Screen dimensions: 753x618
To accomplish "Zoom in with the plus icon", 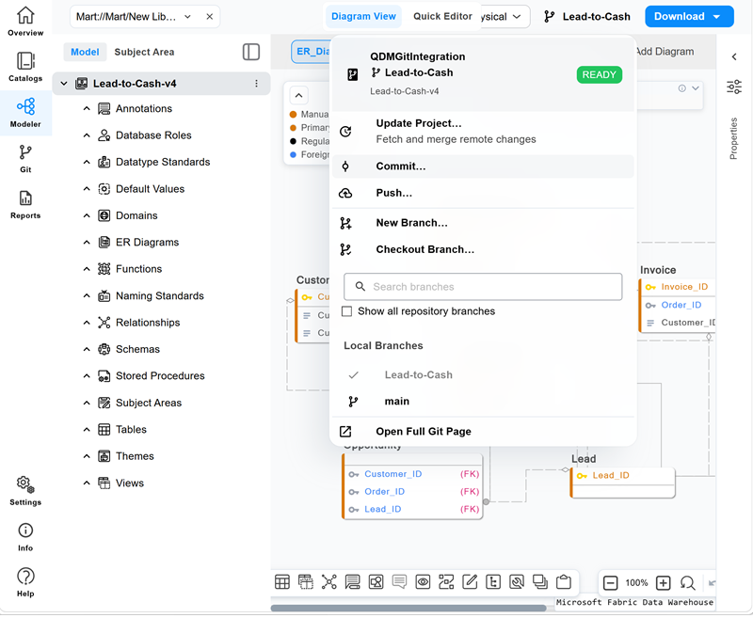I will click(664, 583).
